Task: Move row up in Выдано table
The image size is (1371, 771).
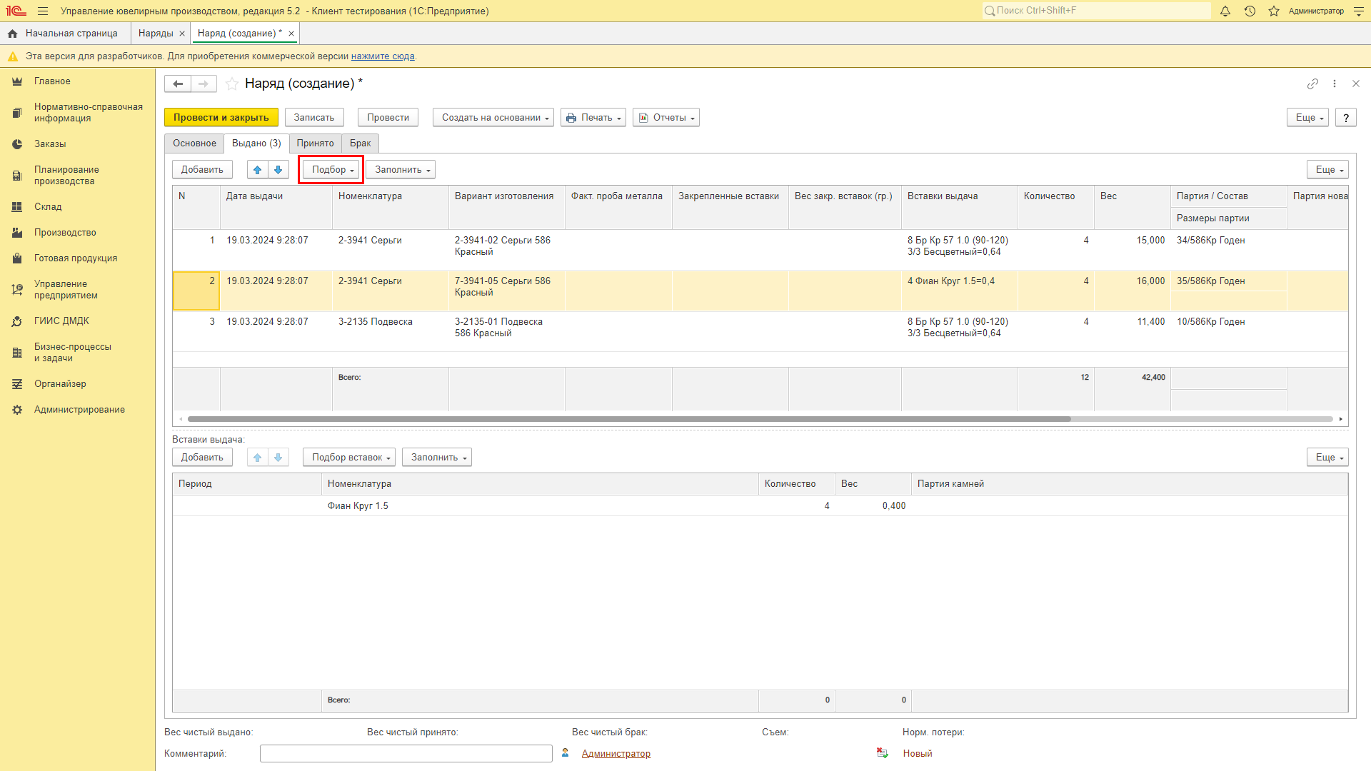Action: pos(258,170)
